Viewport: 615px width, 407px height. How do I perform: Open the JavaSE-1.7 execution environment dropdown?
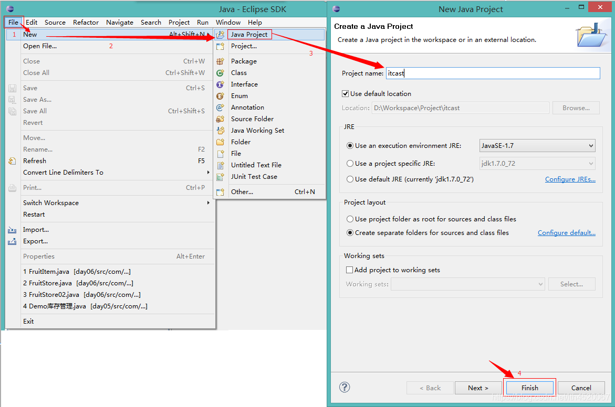[537, 146]
